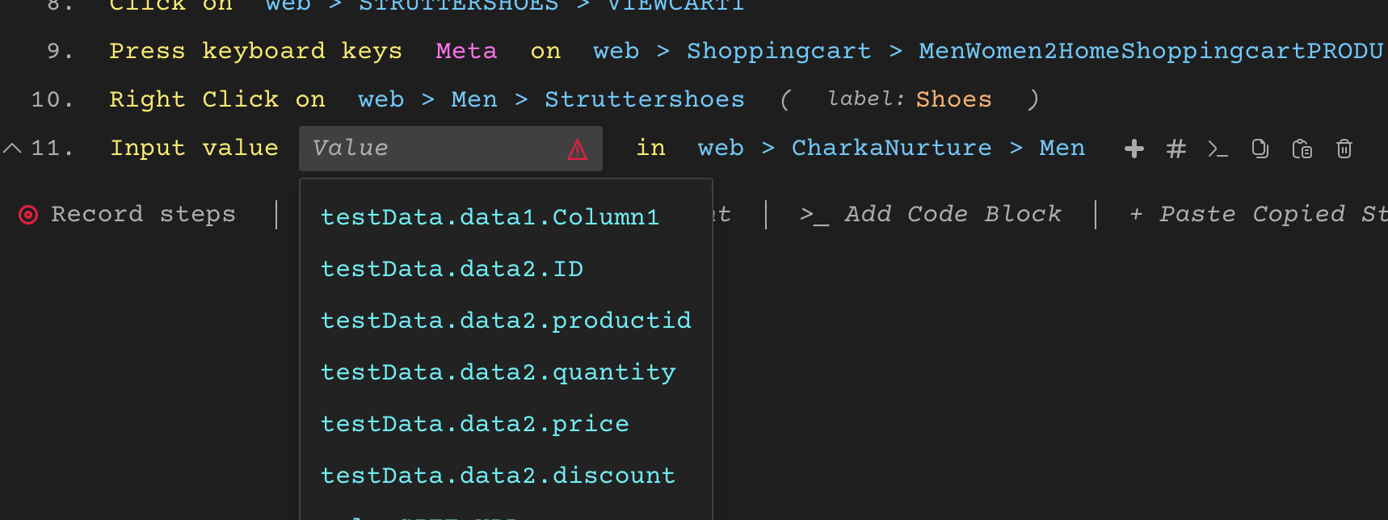Pick testData.data2.productid option
This screenshot has width=1388, height=520.
(x=506, y=321)
